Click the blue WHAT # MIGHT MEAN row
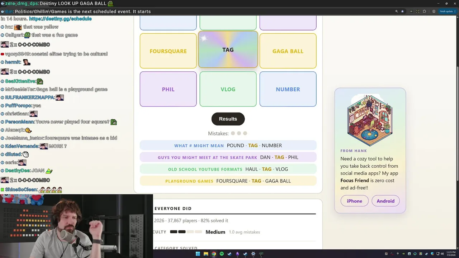The height and width of the screenshot is (258, 459). coord(228,145)
